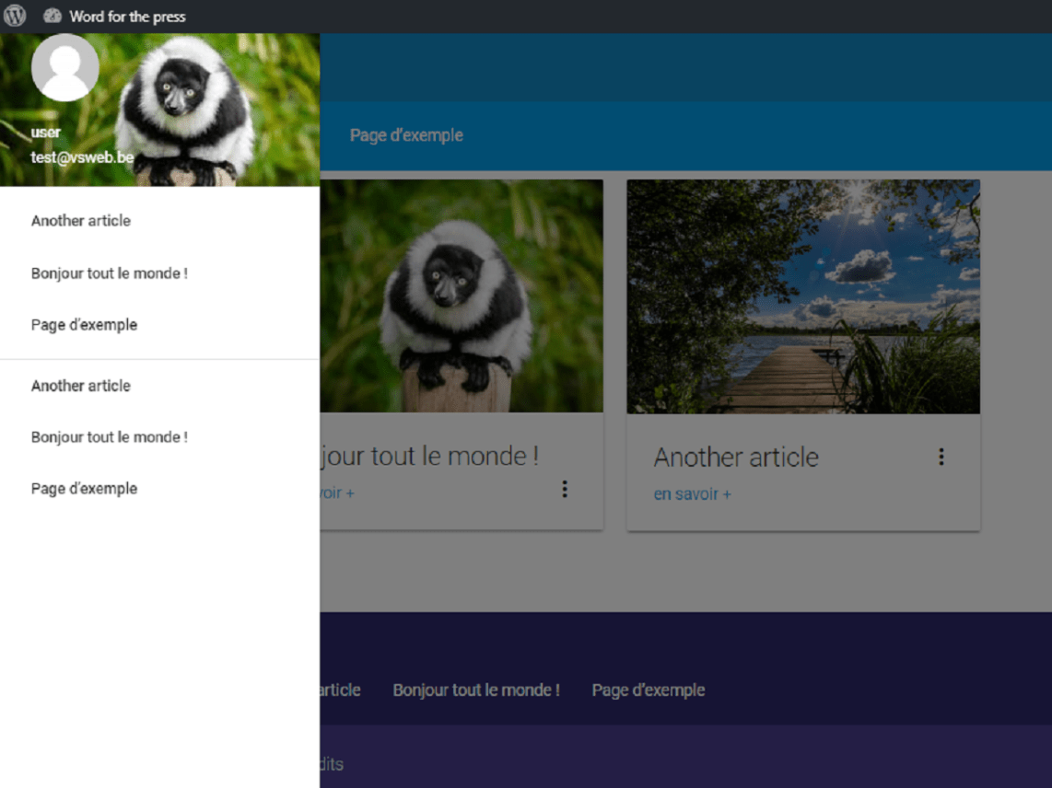Open the kebab menu on the Another article card
Viewport: 1052px width, 788px height.
pyautogui.click(x=941, y=457)
